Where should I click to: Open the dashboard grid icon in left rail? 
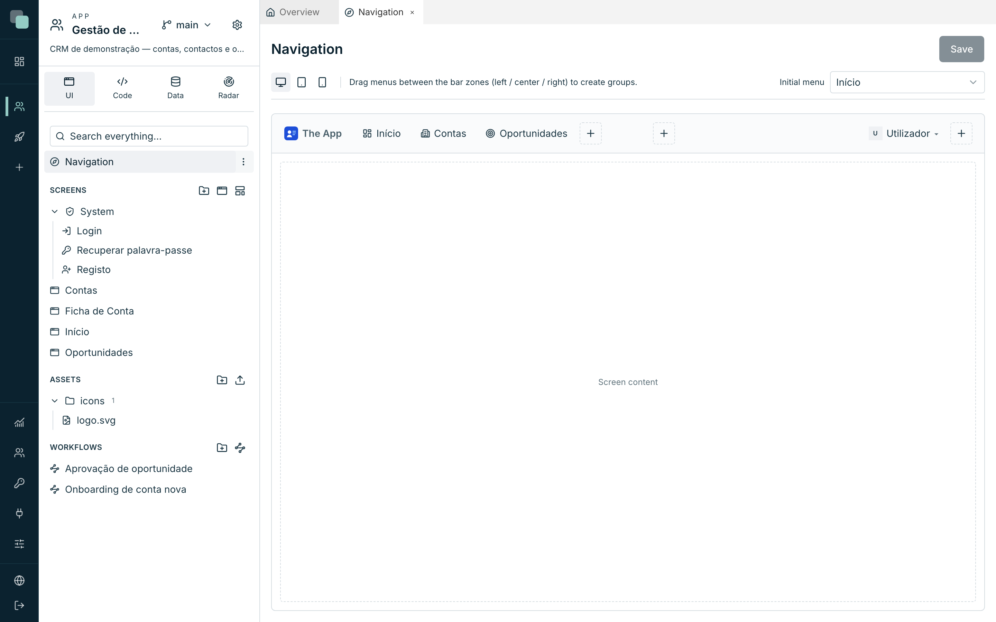click(x=19, y=61)
